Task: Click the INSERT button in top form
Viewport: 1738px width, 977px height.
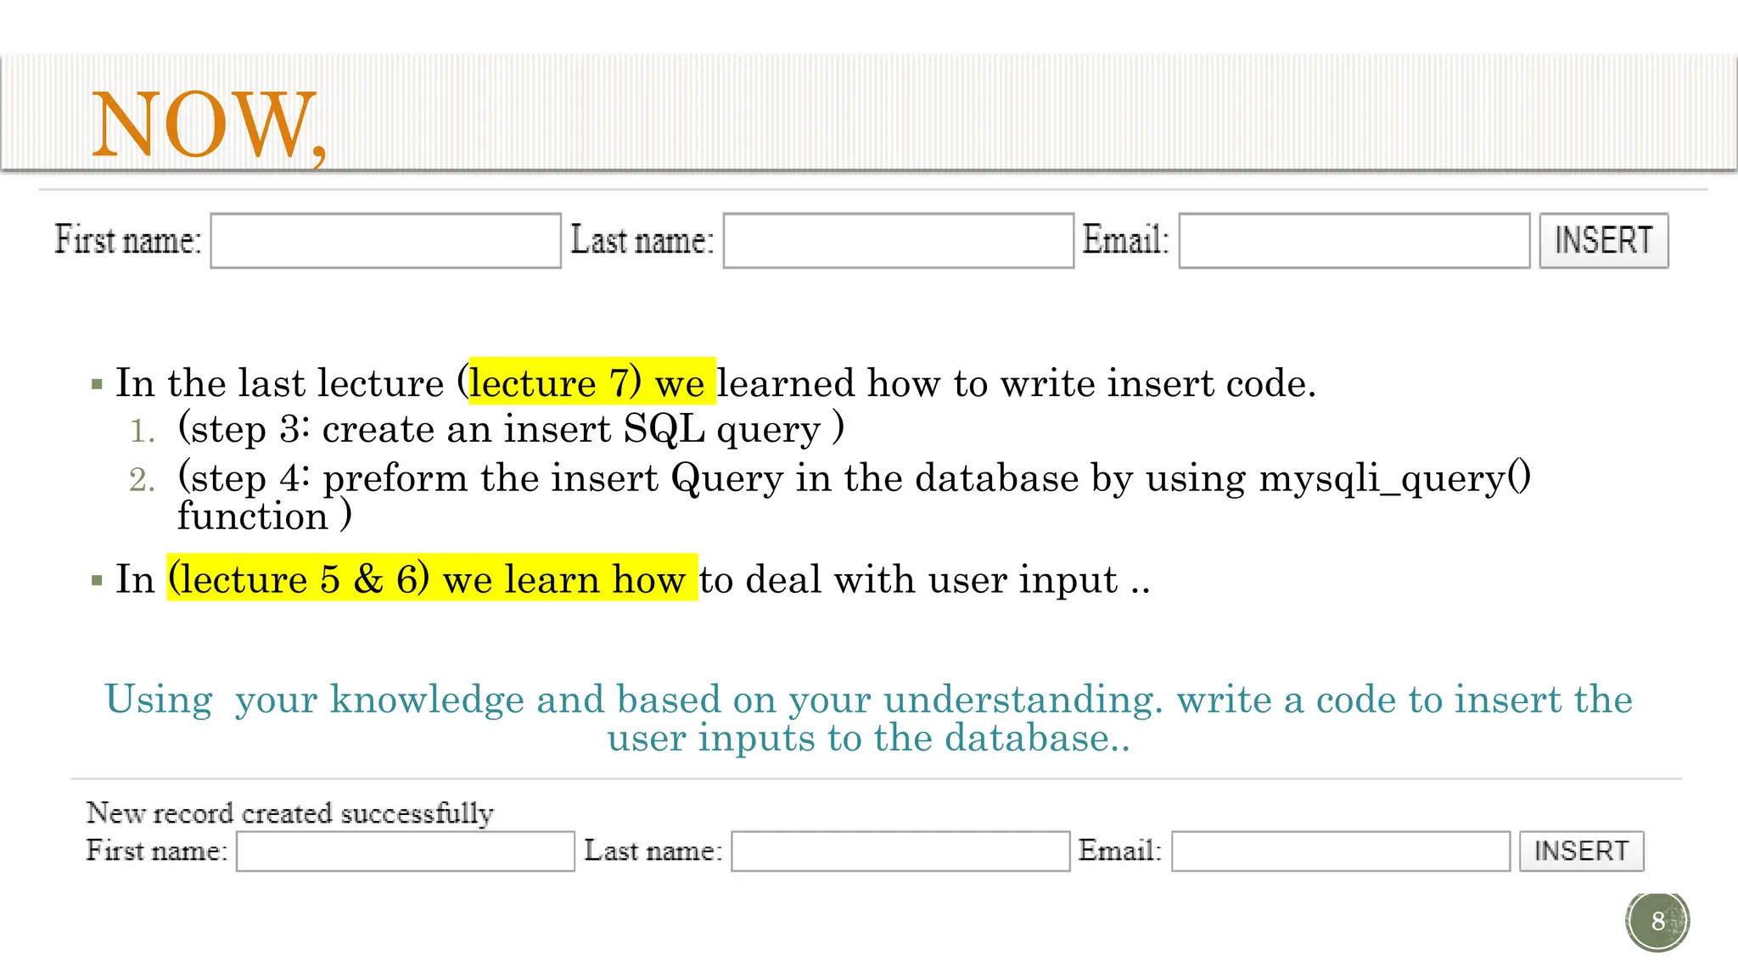Action: pyautogui.click(x=1604, y=241)
